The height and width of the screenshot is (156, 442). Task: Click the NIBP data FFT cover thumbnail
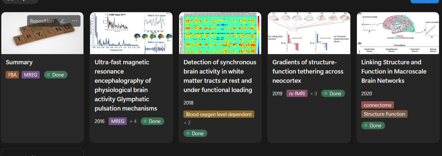tap(131, 33)
